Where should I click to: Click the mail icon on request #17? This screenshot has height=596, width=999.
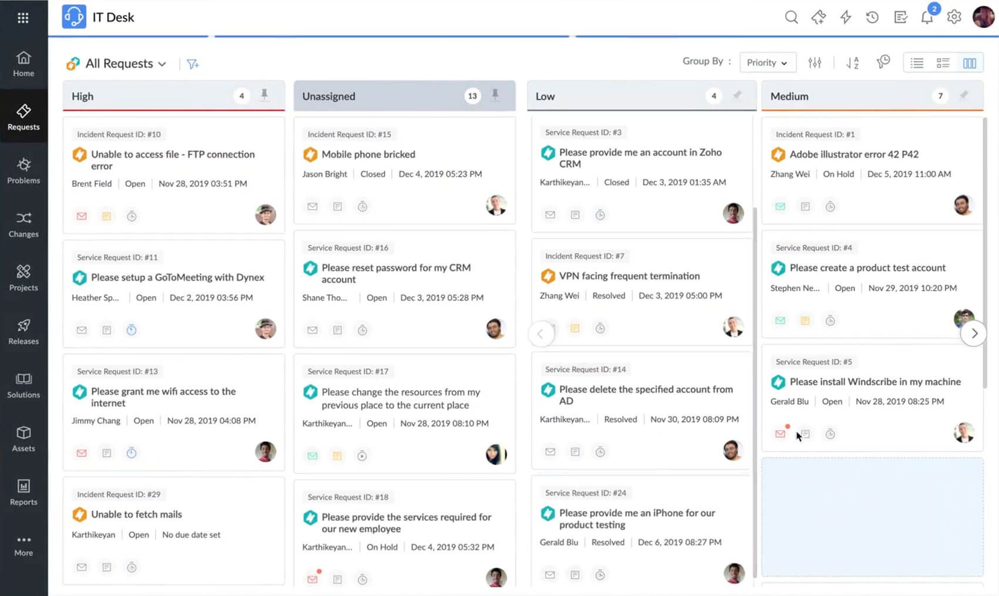(x=313, y=456)
